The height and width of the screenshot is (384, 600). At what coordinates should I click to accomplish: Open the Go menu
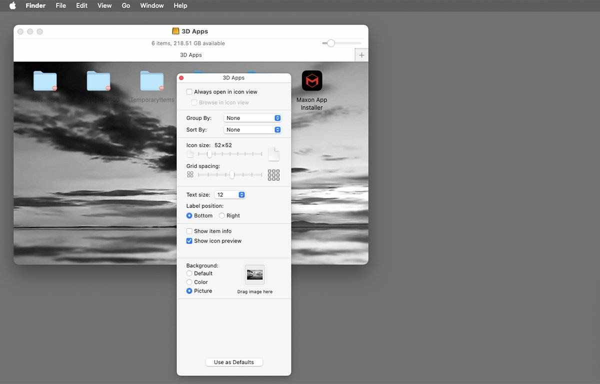[x=126, y=5]
